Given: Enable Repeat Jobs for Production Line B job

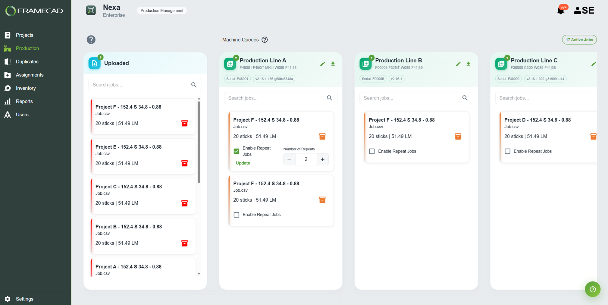Looking at the screenshot, I should tap(372, 151).
